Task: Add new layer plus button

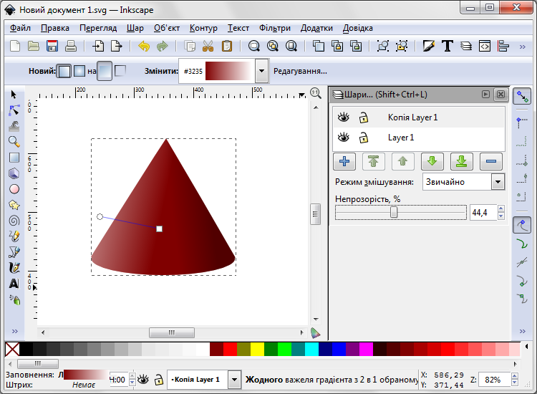Action: (344, 161)
